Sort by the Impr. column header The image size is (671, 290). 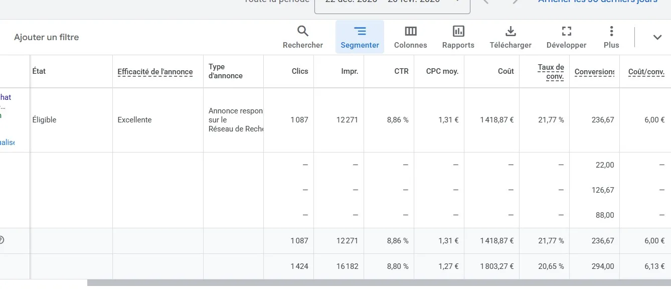pos(350,71)
